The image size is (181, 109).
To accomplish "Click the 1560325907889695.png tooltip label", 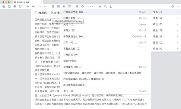I will (68, 21).
